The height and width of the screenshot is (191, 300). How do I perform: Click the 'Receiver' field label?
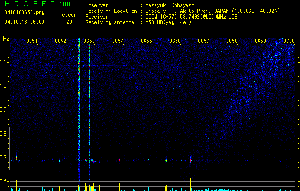point(97,17)
